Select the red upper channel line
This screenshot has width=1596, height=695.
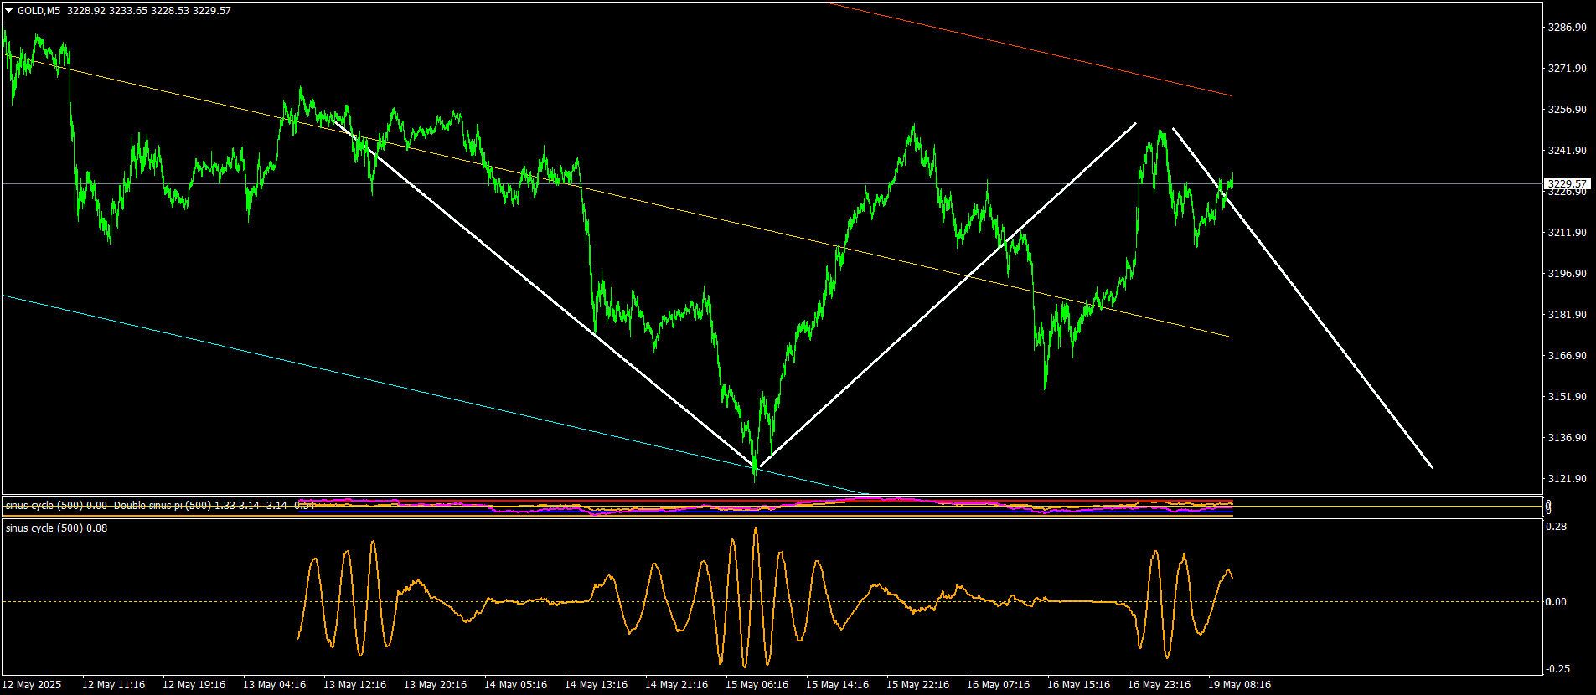(x=1030, y=49)
